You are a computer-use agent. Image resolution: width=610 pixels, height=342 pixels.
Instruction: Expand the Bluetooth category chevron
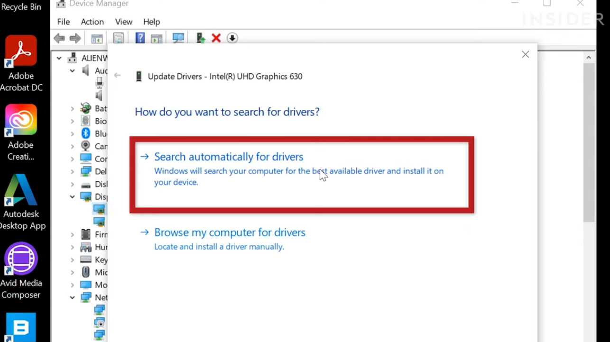point(72,134)
